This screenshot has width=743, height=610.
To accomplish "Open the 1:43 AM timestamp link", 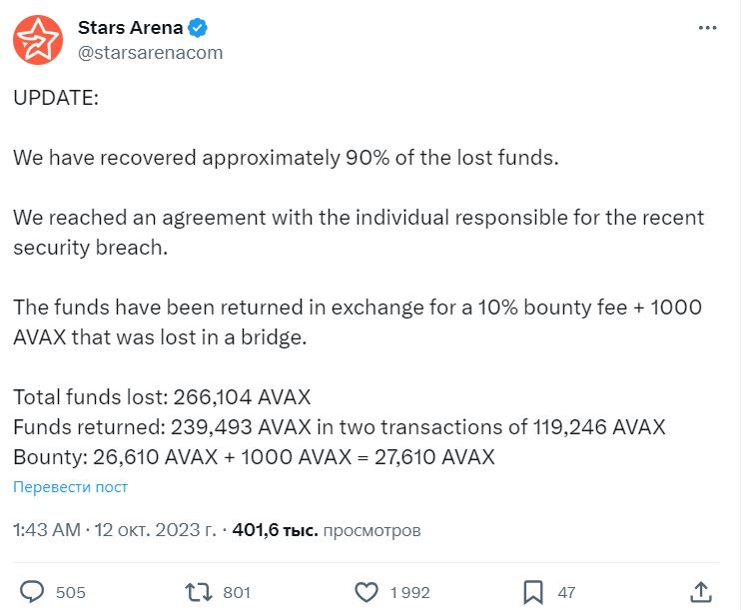I will [x=46, y=530].
